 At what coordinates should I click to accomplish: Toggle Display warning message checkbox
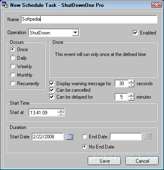tap(52, 84)
